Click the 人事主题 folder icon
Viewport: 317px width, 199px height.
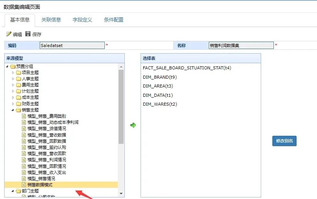[x=18, y=79]
